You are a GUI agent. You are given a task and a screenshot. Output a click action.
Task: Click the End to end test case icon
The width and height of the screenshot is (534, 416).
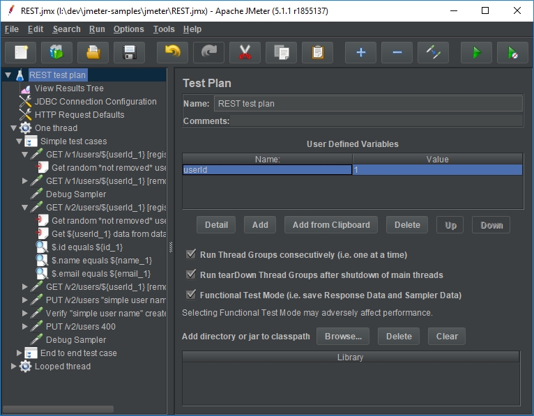(x=31, y=353)
